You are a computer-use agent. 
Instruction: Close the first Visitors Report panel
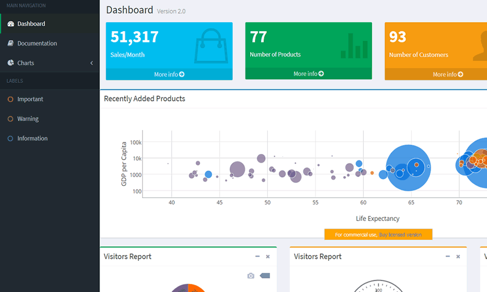(268, 256)
